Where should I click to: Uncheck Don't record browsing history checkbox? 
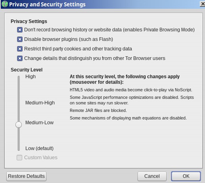point(20,30)
